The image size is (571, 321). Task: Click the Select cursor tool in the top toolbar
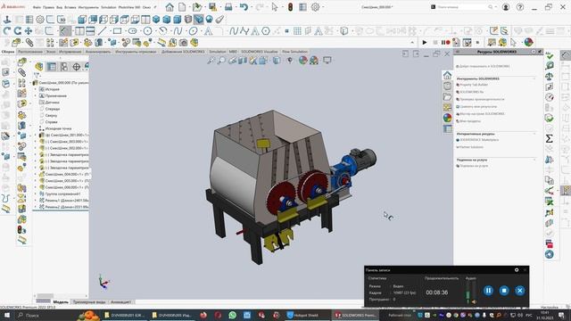pyautogui.click(x=275, y=7)
